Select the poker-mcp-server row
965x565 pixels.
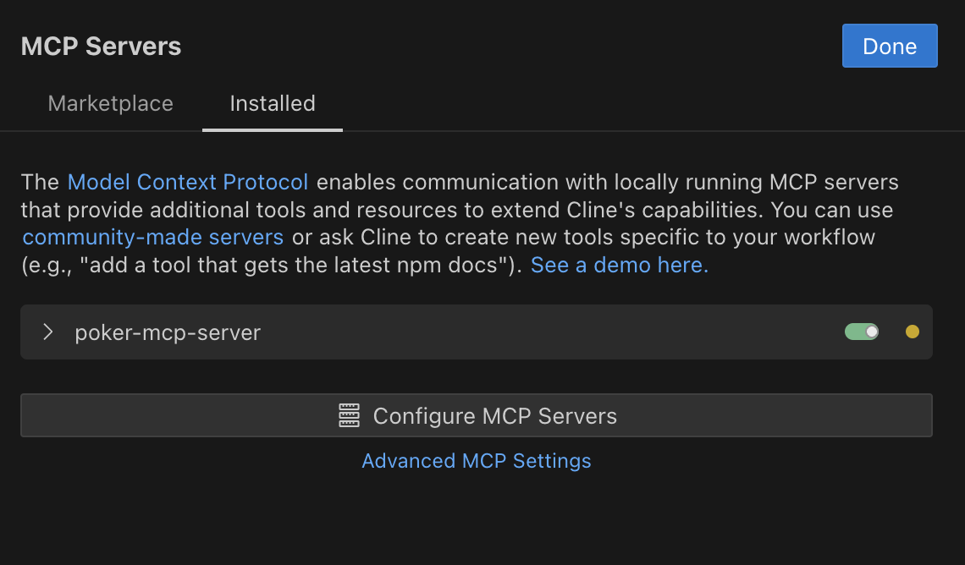pyautogui.click(x=339, y=332)
